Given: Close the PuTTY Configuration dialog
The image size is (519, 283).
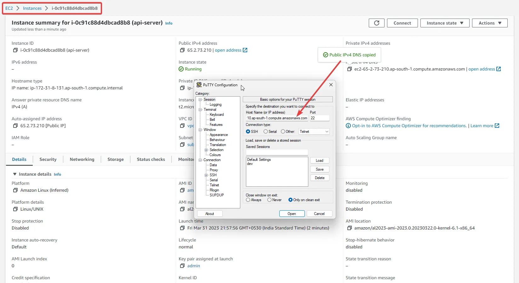Looking at the screenshot, I should coord(331,85).
